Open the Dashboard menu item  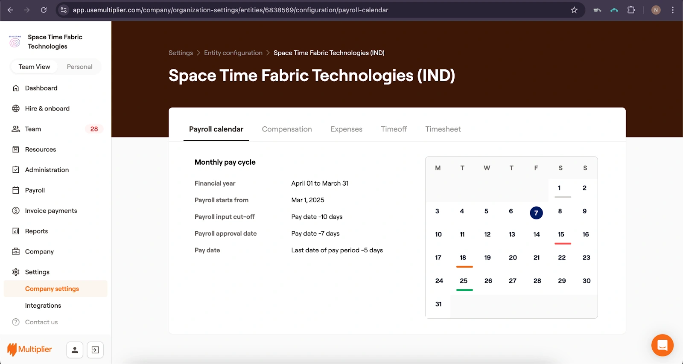click(41, 88)
